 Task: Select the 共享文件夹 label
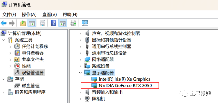pos(33,59)
